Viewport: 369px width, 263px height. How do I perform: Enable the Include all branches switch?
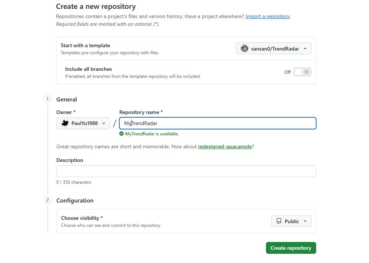(303, 72)
